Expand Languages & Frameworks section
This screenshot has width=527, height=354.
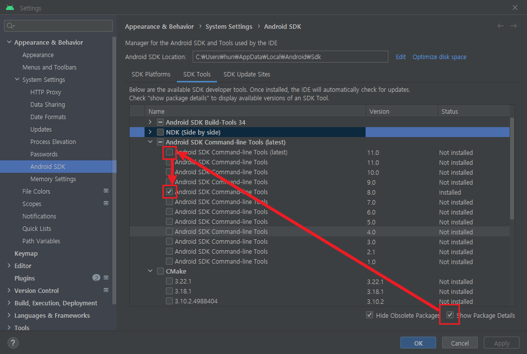pos(9,315)
